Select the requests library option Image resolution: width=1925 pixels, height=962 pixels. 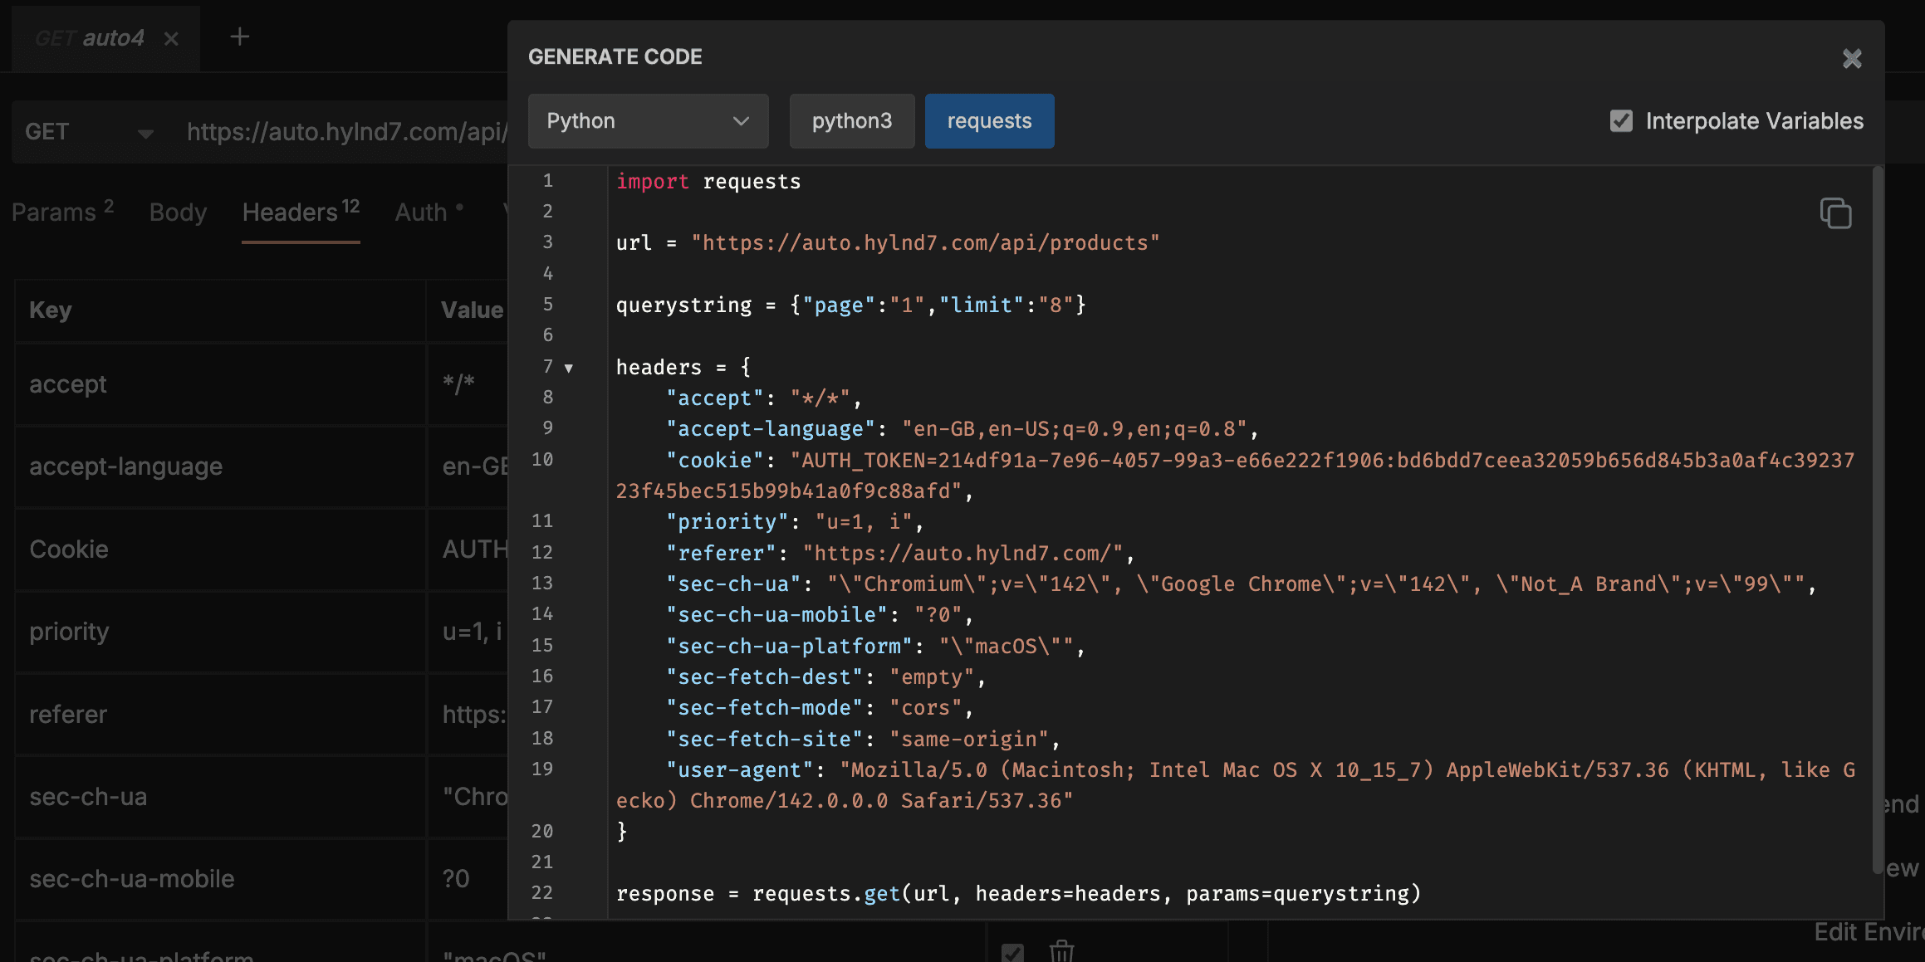click(x=989, y=121)
